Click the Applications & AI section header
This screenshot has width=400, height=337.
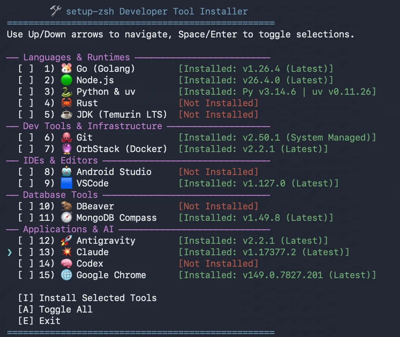click(68, 229)
